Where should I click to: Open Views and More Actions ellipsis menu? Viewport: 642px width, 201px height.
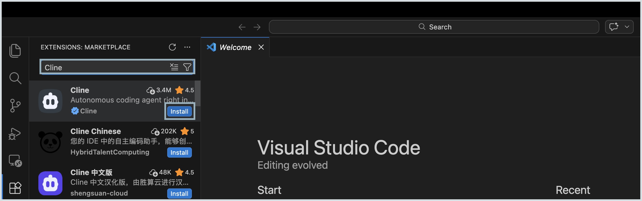click(x=187, y=47)
